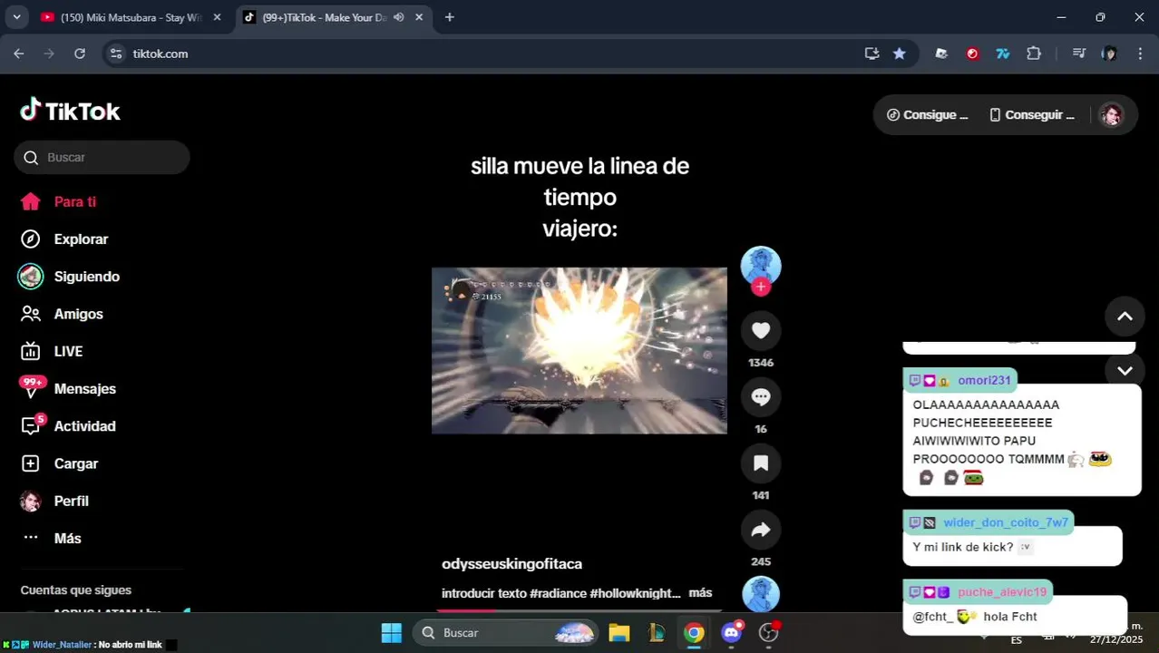Image resolution: width=1159 pixels, height=653 pixels.
Task: Open OBS Studio from taskbar
Action: pos(769,633)
